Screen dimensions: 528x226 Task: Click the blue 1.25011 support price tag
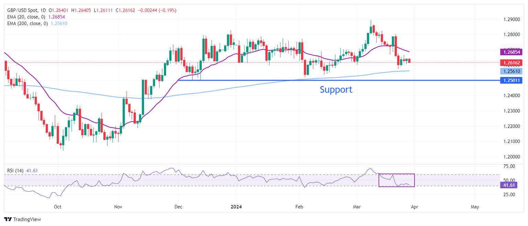point(510,80)
